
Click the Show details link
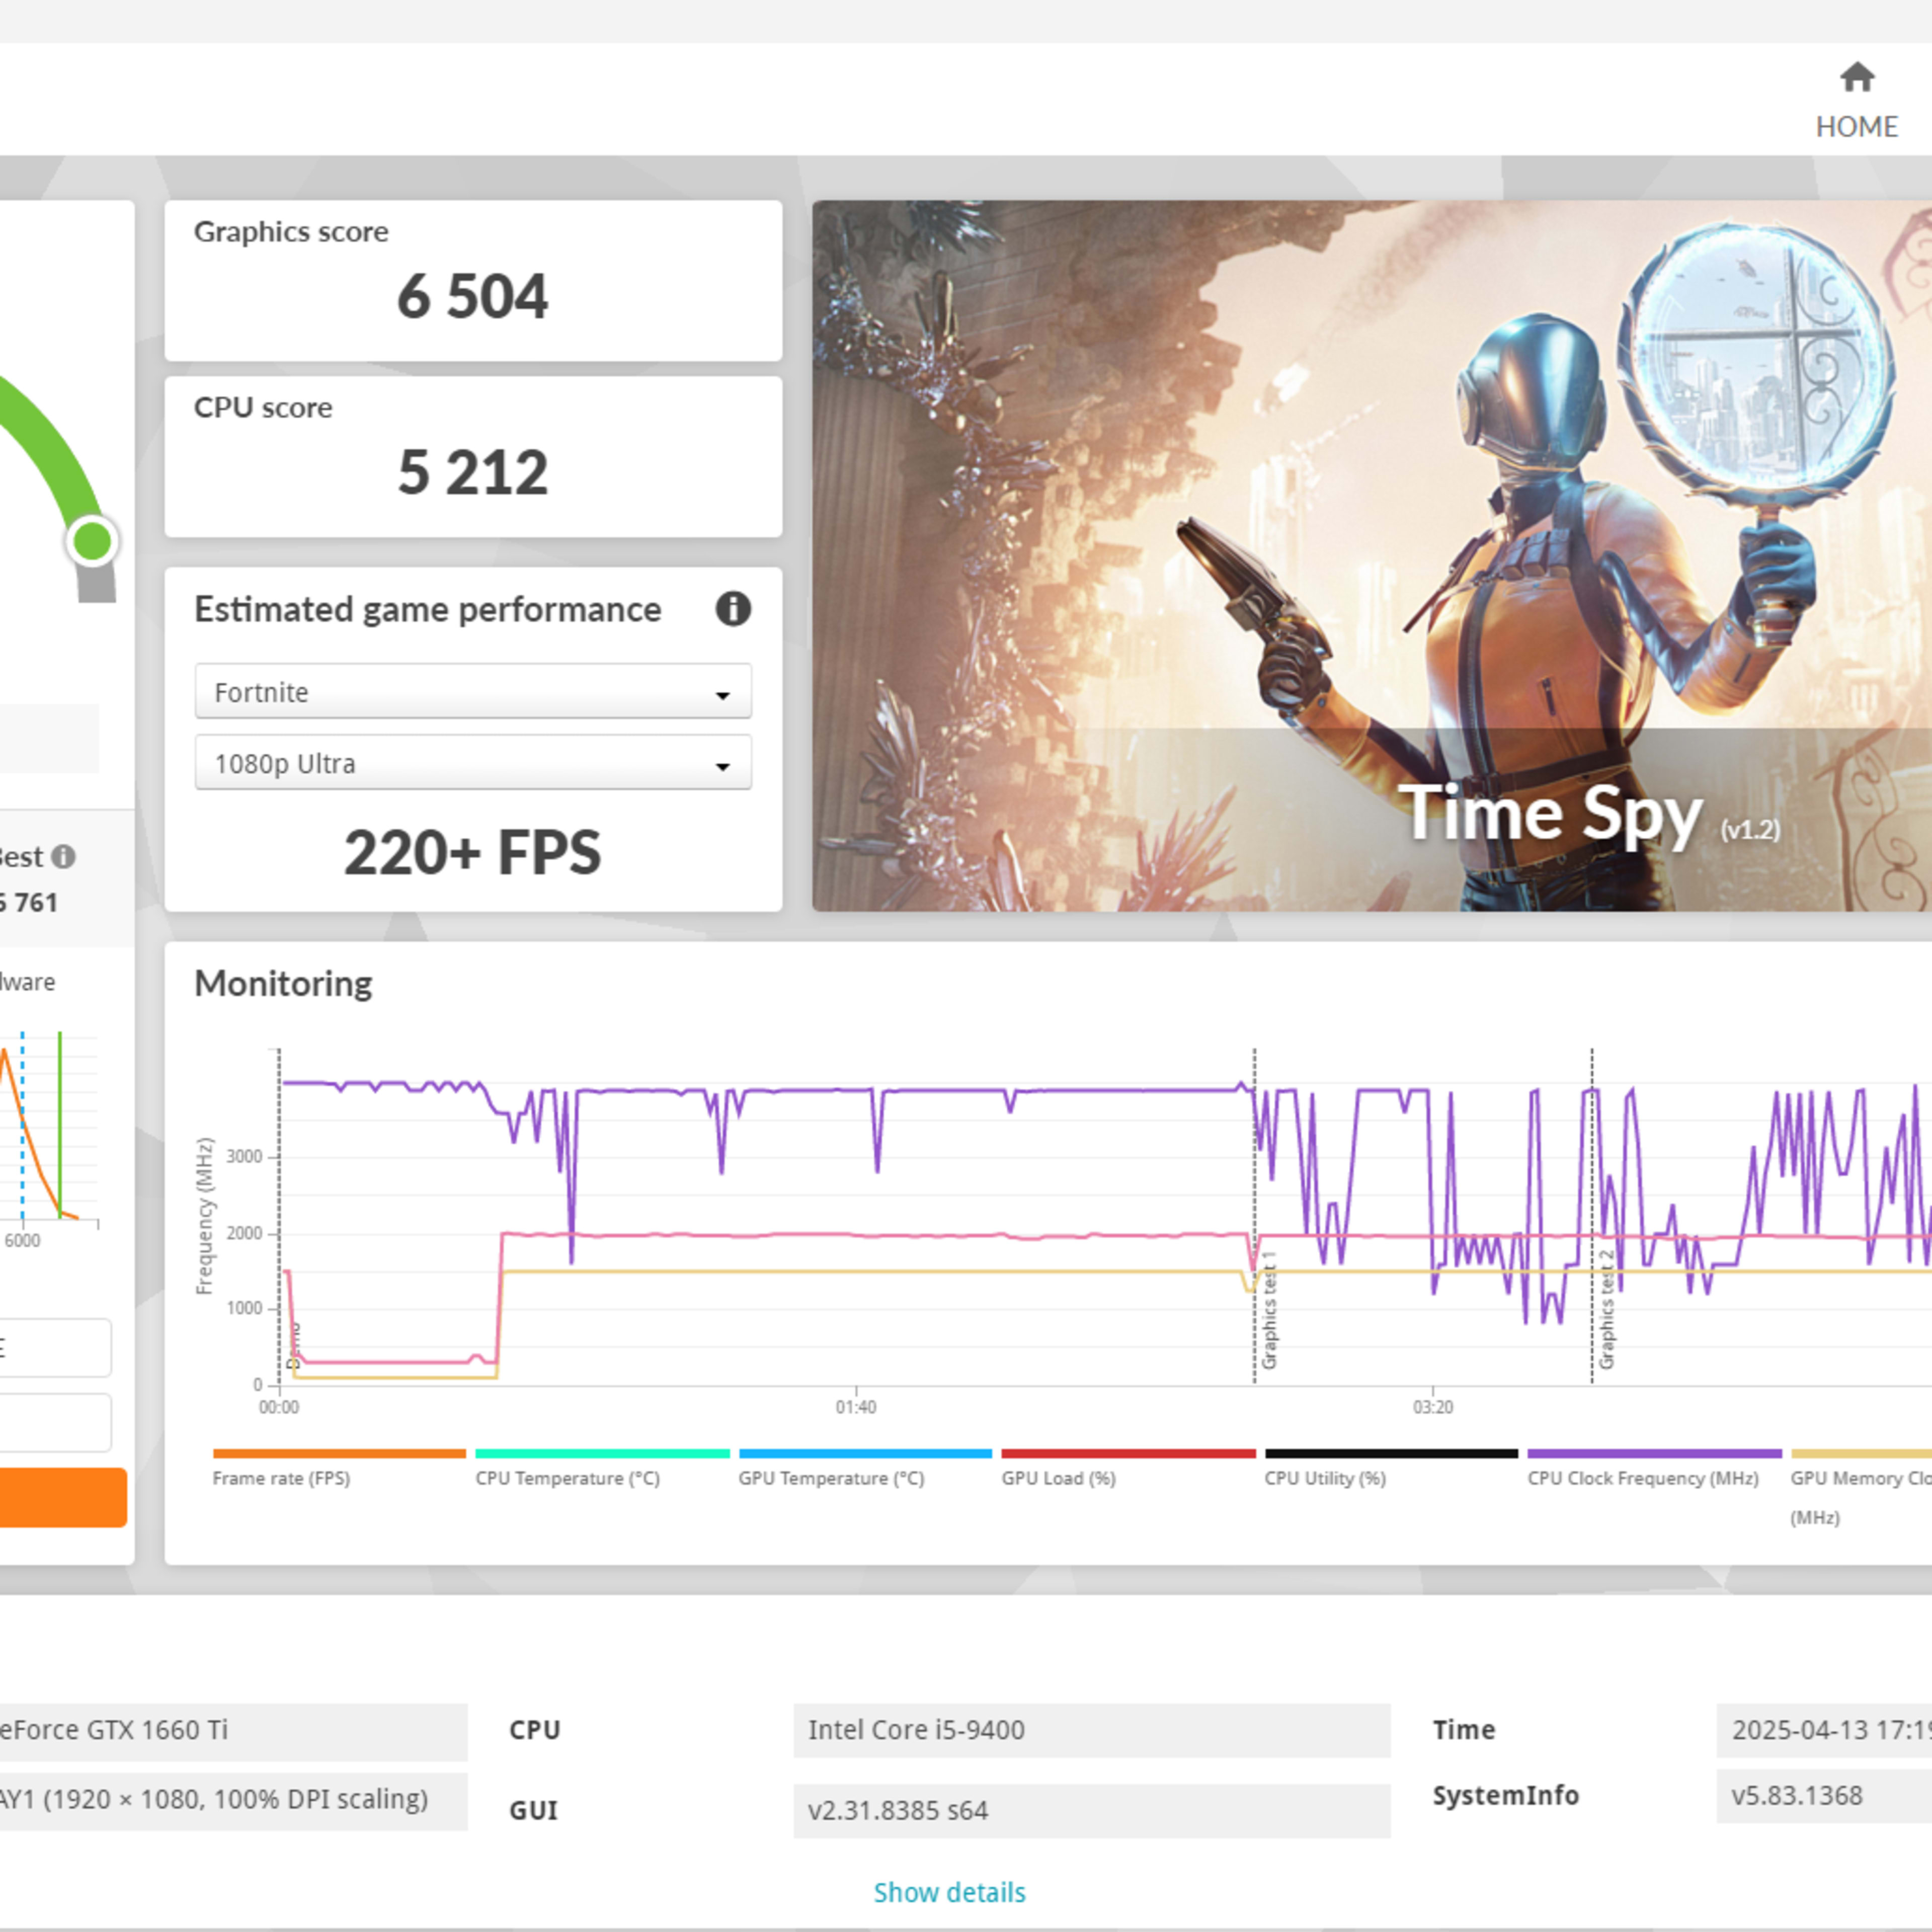coord(949,1892)
